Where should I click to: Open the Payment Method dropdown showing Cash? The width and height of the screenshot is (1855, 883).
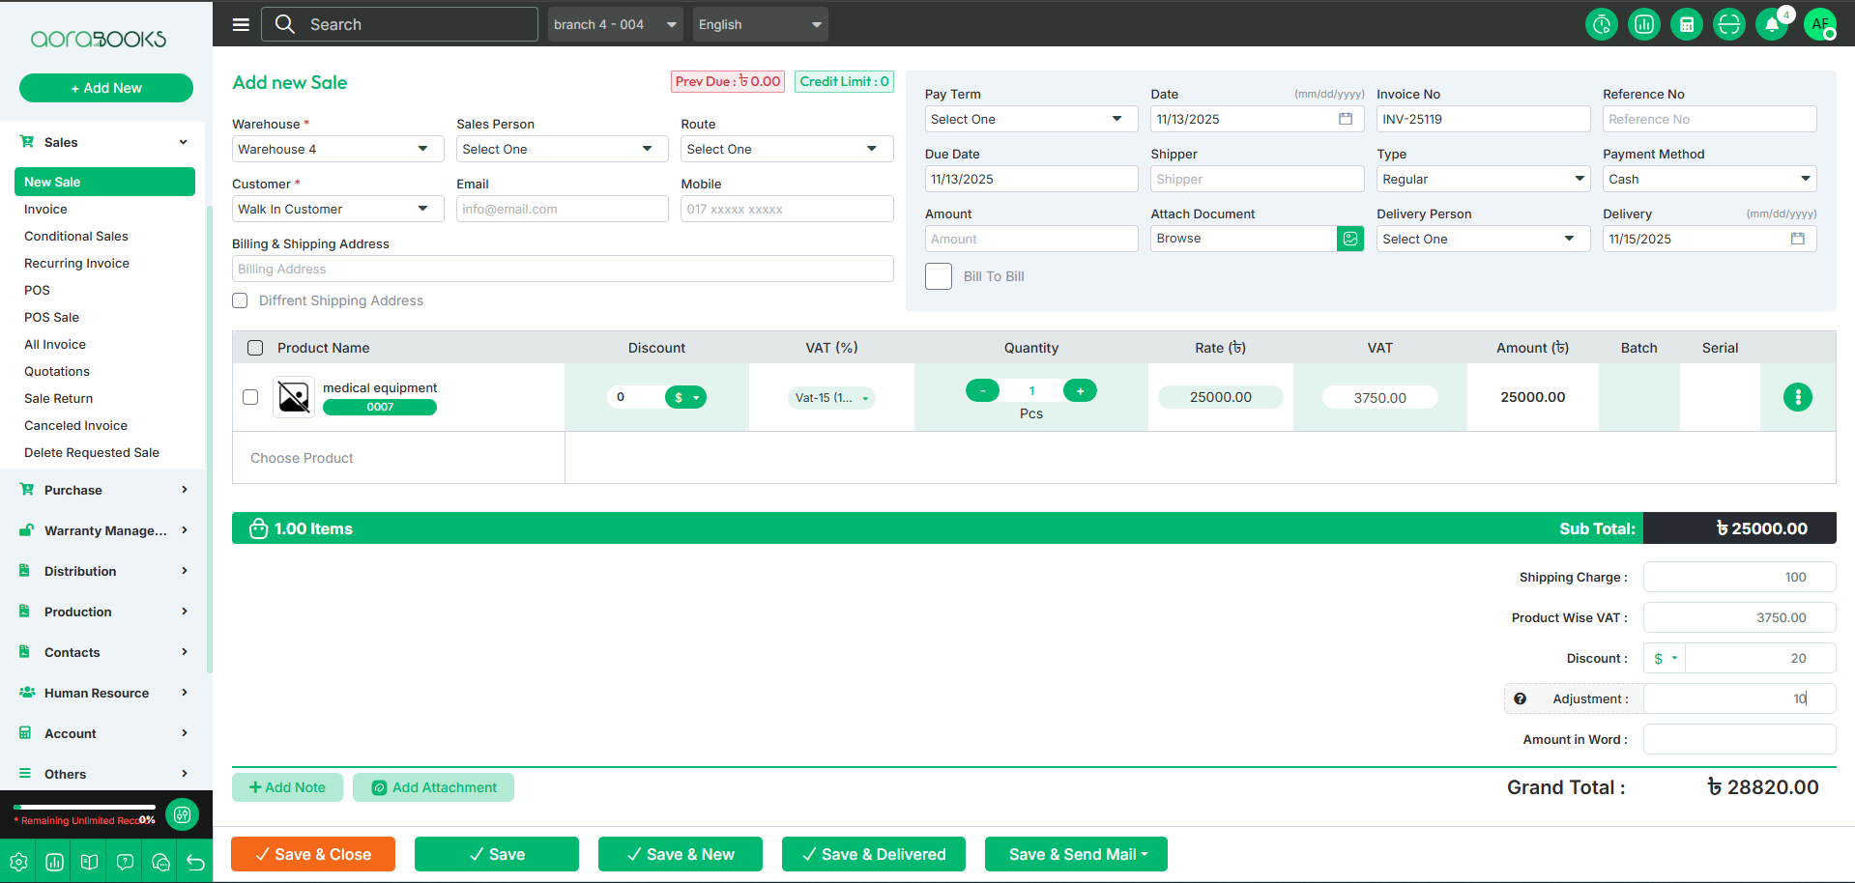[1708, 179]
